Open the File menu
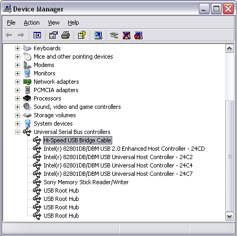 coord(11,23)
